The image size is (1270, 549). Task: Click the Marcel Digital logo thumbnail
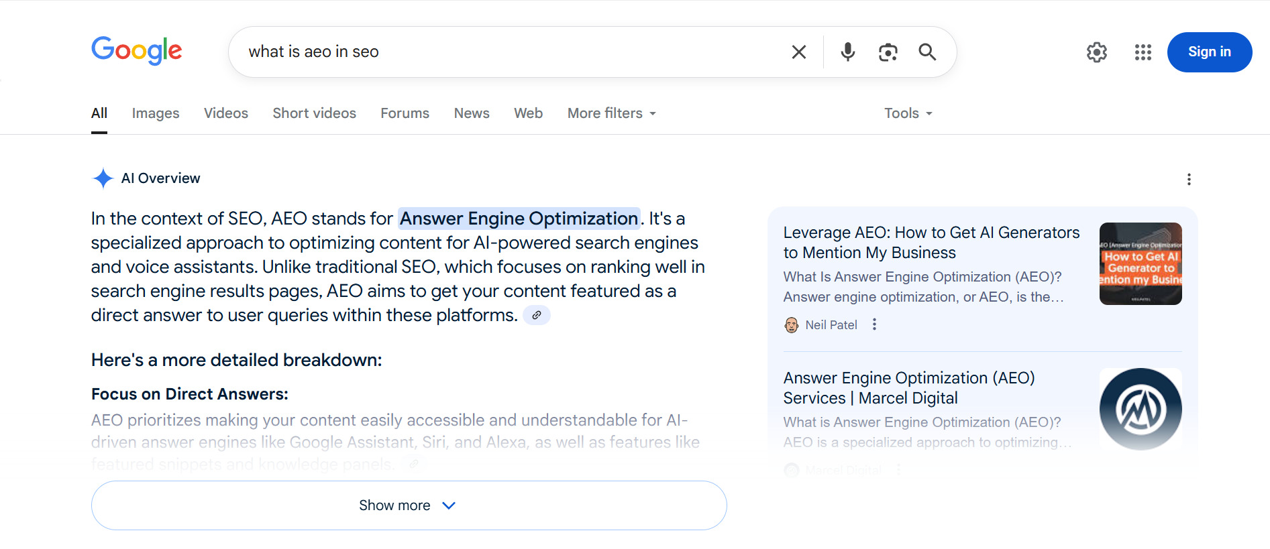(x=1141, y=409)
